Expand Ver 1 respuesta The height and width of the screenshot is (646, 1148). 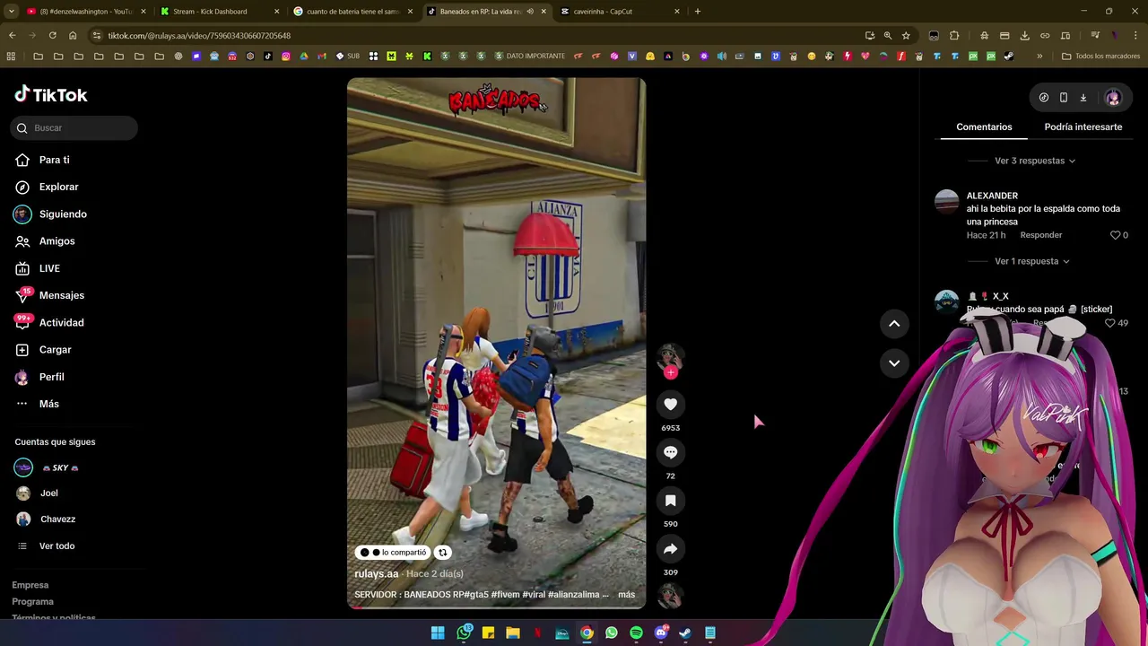pos(1031,261)
